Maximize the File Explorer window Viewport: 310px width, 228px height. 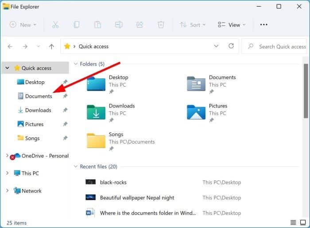pyautogui.click(x=279, y=7)
